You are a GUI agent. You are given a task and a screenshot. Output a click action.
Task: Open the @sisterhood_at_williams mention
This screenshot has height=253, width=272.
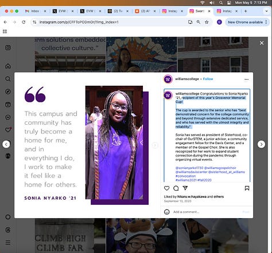227,172
